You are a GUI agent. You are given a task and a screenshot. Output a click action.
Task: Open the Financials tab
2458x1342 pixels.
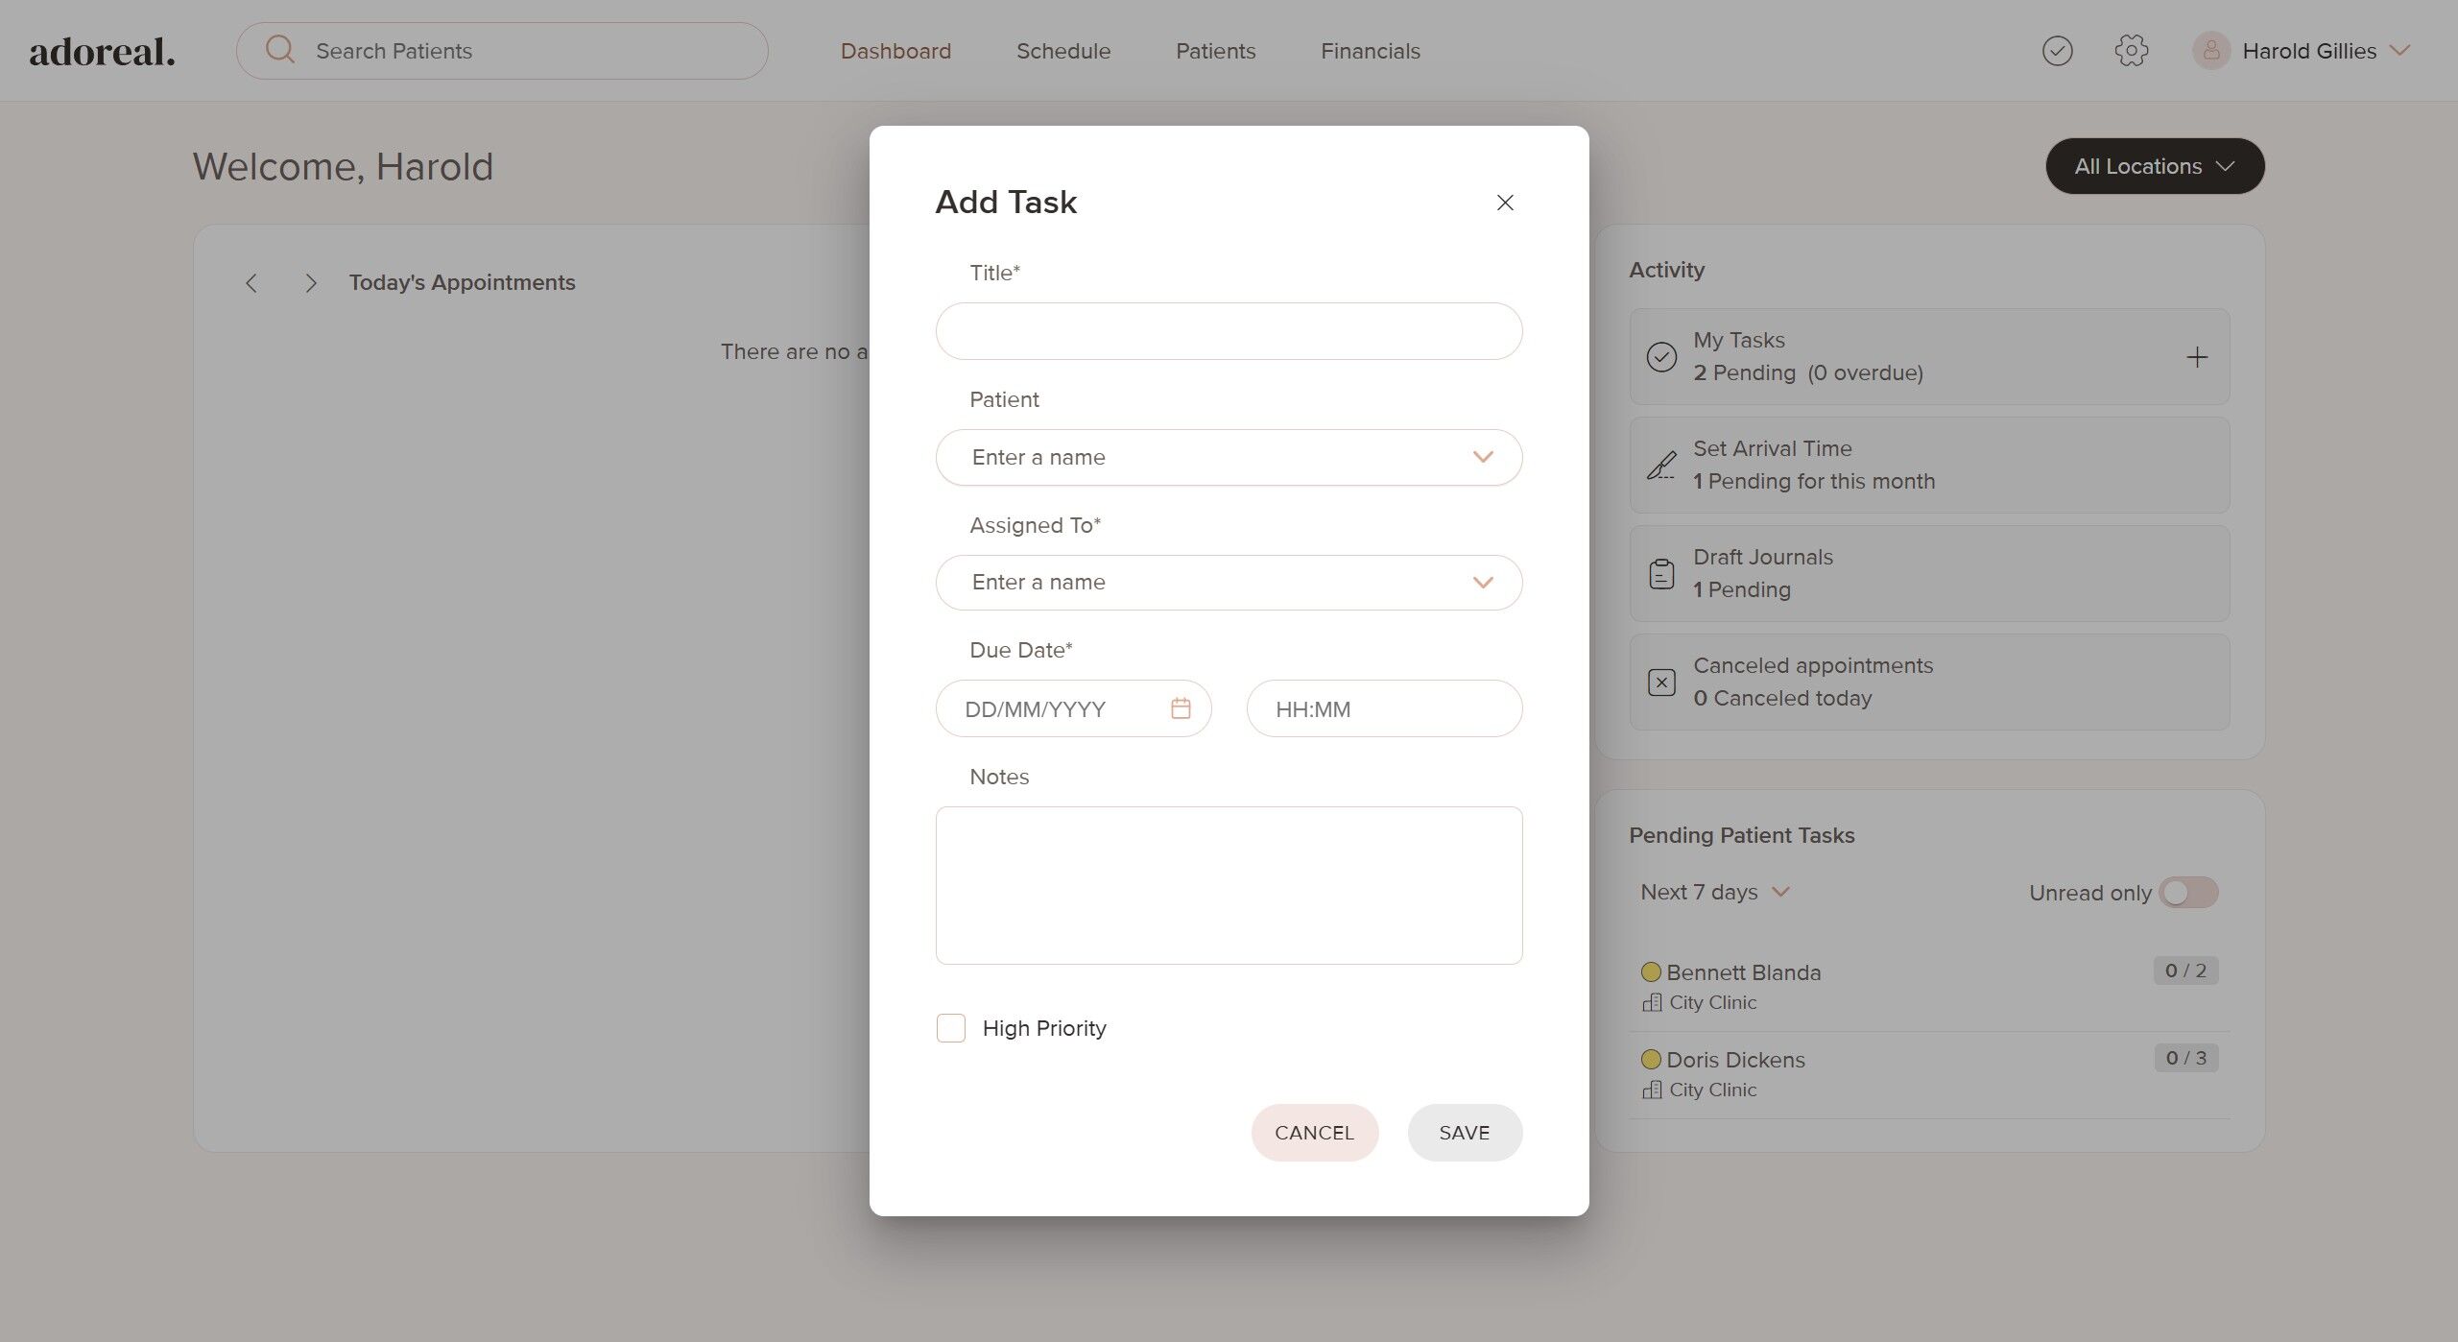[x=1370, y=51]
